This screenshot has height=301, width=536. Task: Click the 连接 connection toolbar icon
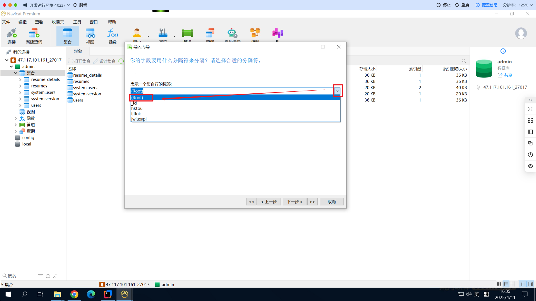[x=11, y=36]
